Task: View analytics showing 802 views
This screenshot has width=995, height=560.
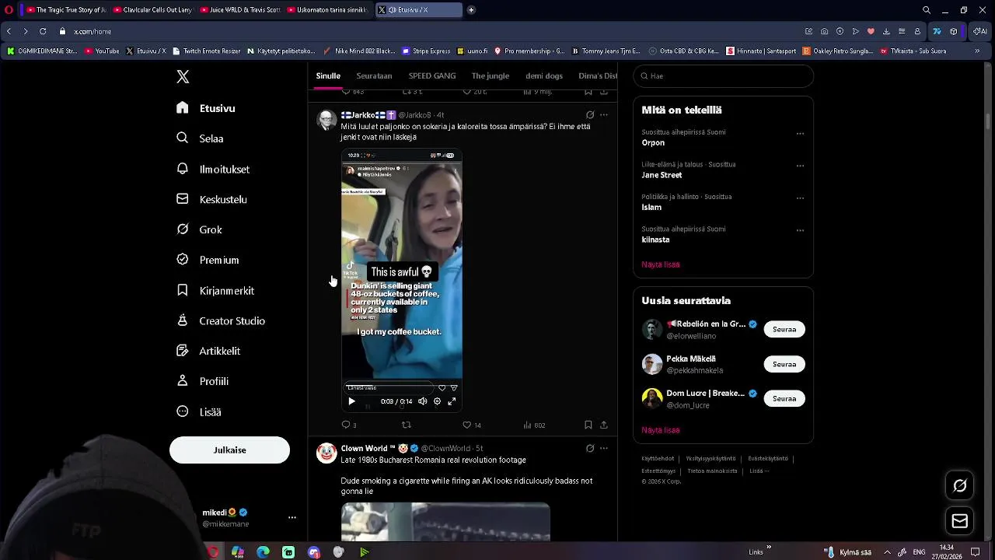Action: click(534, 425)
